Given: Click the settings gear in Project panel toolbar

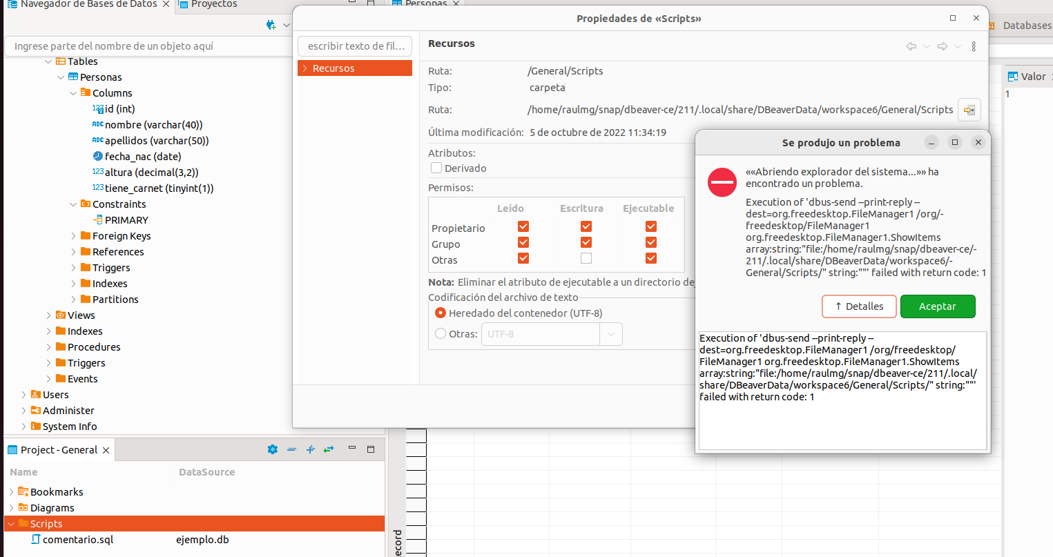Looking at the screenshot, I should 272,449.
